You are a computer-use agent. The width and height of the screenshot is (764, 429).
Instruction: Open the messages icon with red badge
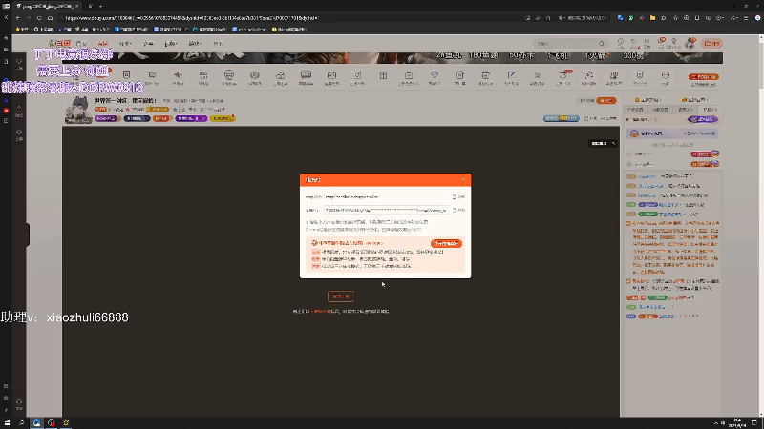[x=661, y=43]
